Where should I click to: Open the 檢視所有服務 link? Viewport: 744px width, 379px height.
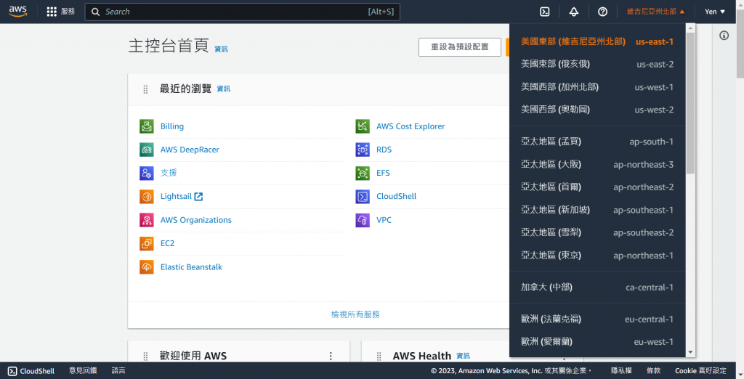(x=355, y=314)
